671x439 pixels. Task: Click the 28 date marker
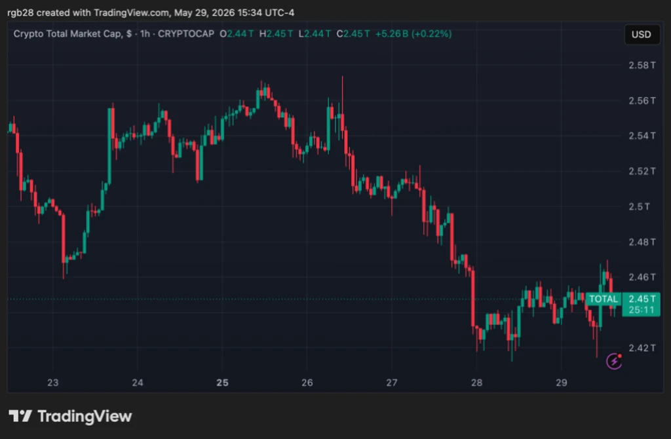point(476,383)
